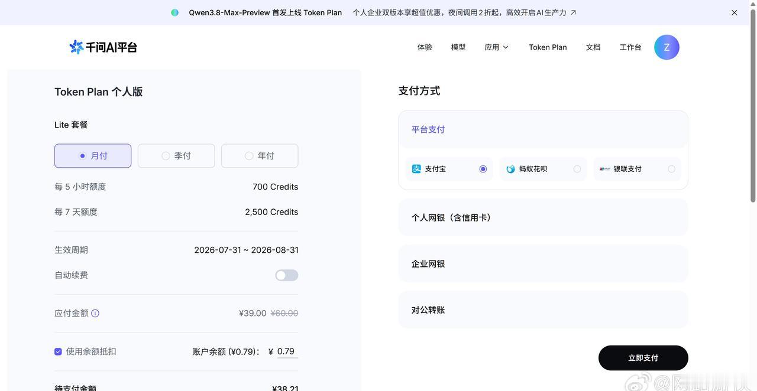This screenshot has height=391, width=757.
Task: Click the Qwen3.8-Max-Preview banner announcement
Action: click(x=266, y=12)
